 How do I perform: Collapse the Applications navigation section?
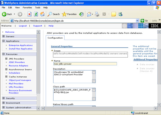3,41
